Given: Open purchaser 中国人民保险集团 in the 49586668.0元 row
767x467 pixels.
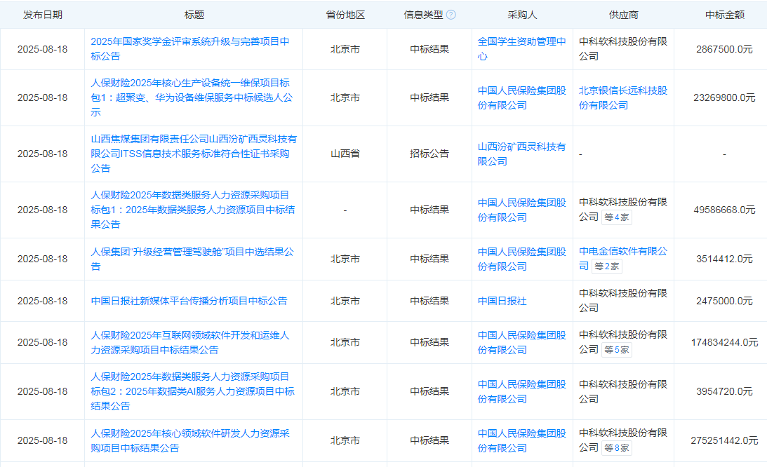Looking at the screenshot, I should [522, 210].
